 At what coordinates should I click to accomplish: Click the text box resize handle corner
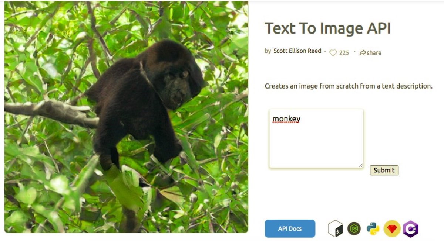[361, 165]
